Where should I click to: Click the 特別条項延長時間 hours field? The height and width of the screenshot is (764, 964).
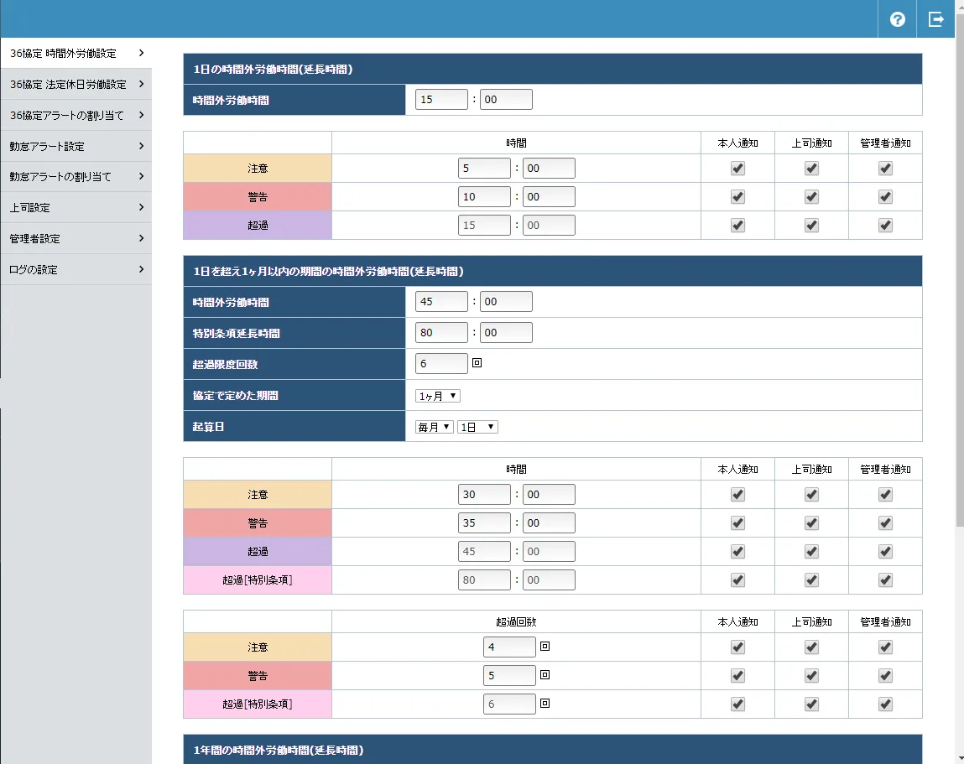(x=441, y=333)
